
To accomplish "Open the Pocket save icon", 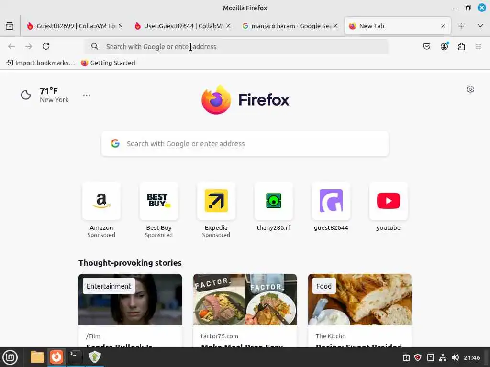I will [426, 46].
